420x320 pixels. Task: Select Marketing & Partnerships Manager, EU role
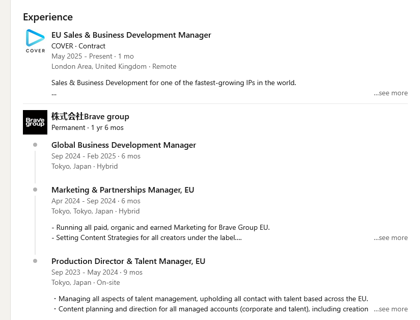(x=123, y=190)
